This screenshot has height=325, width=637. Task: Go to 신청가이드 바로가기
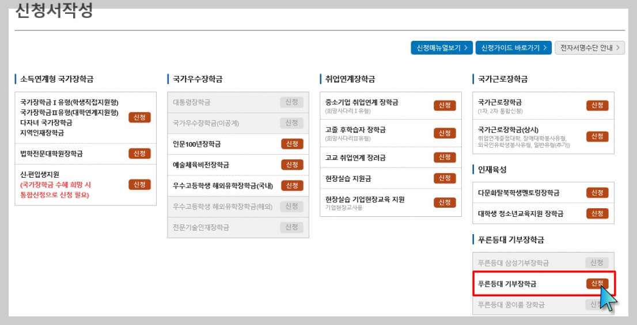514,48
